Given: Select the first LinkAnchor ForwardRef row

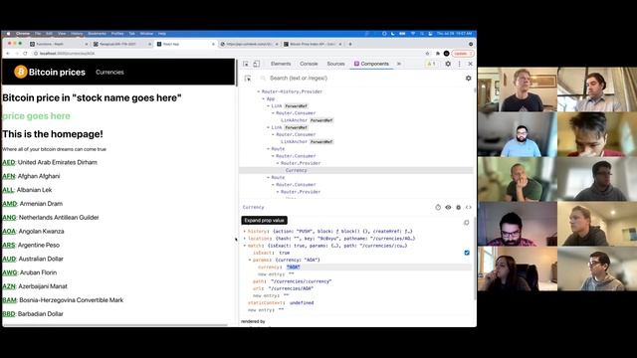Looking at the screenshot, I should pyautogui.click(x=356, y=120).
